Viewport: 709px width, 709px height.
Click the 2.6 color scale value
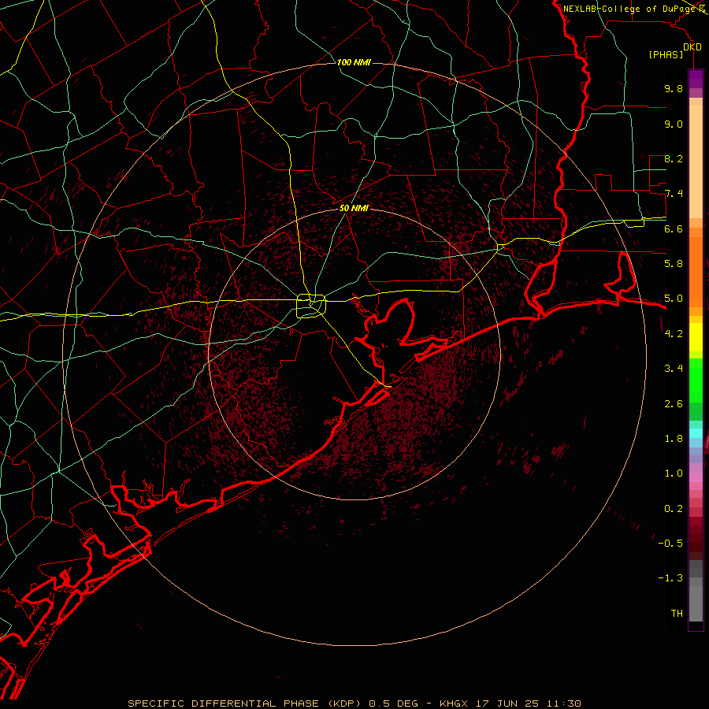(x=674, y=404)
